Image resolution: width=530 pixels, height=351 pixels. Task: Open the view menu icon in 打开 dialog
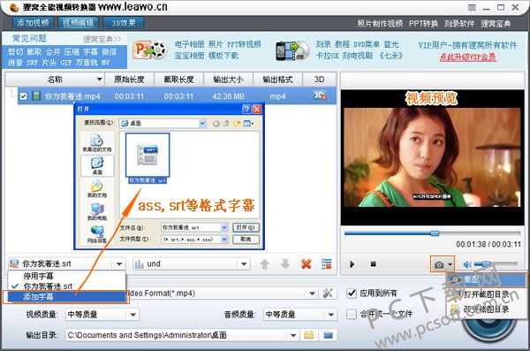(248, 124)
